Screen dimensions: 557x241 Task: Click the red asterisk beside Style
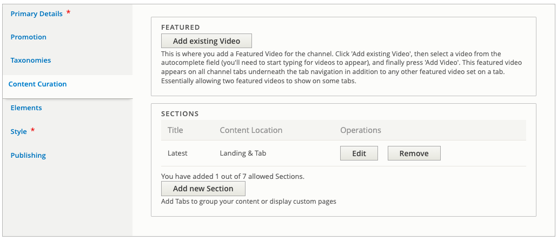point(32,130)
